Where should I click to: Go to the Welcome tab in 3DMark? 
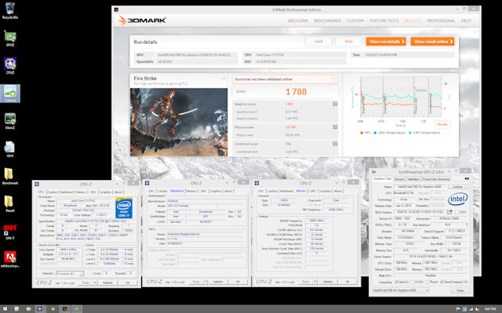(298, 21)
